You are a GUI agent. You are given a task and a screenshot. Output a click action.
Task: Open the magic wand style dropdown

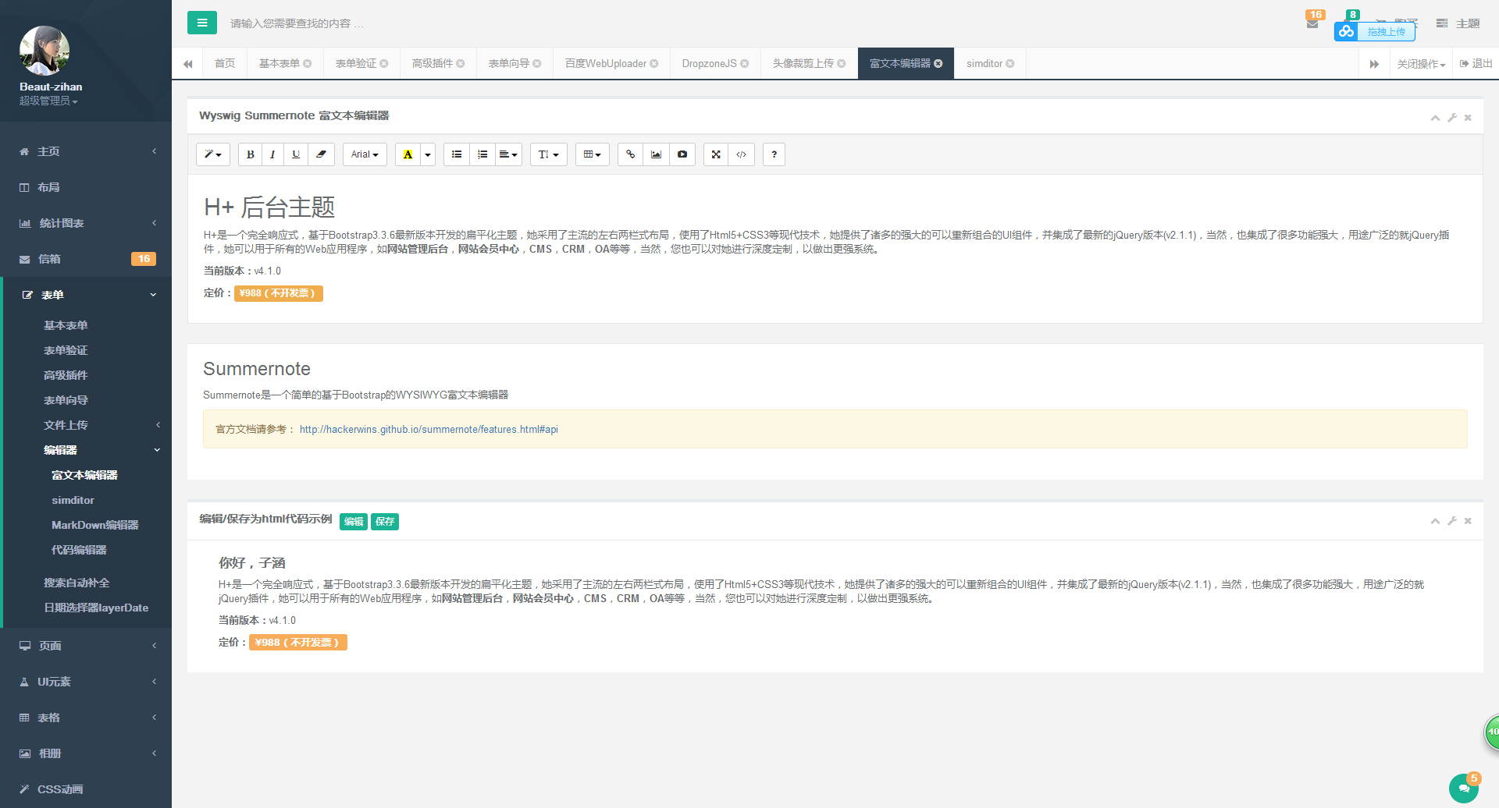pyautogui.click(x=213, y=154)
